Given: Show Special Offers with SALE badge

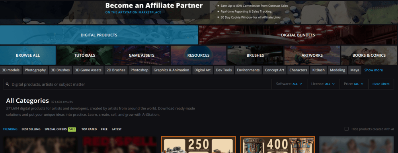Looking at the screenshot, I should [60, 129].
